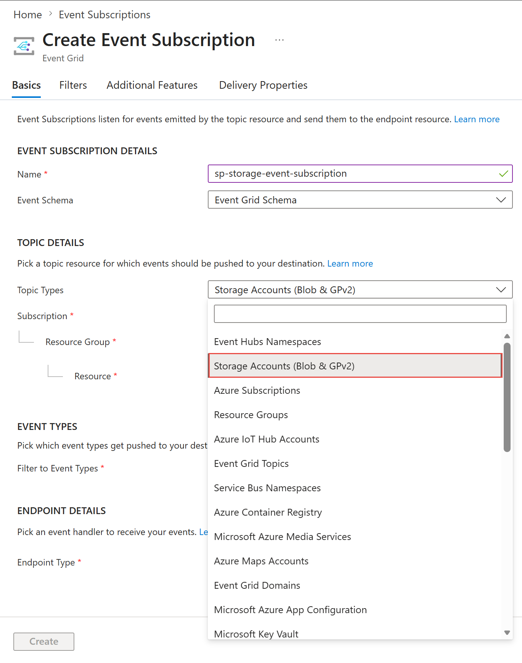The height and width of the screenshot is (663, 522).
Task: Click scrollbar down arrow in dropdown list
Action: coord(507,633)
